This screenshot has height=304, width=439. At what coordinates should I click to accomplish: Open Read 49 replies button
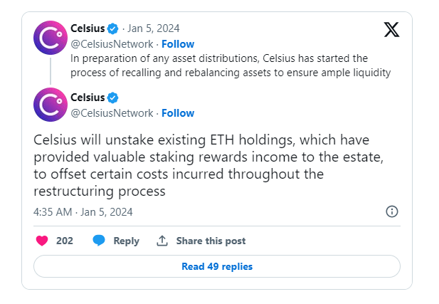(x=217, y=266)
